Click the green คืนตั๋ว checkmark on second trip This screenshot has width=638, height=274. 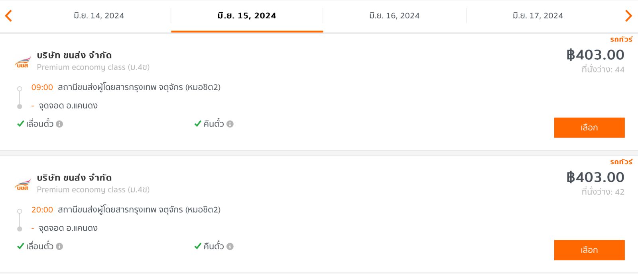pos(198,246)
